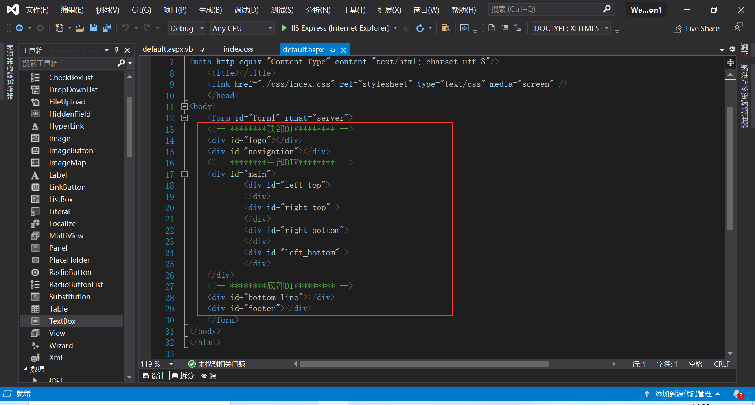
Task: Open the 解决方案资源管理器 side panel tab
Action: 744,96
